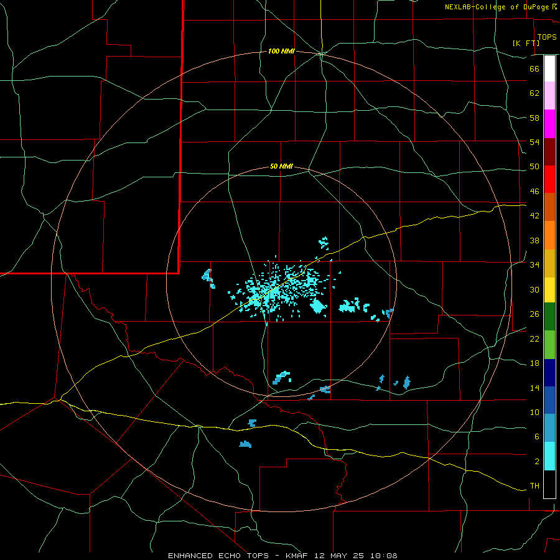560x560 pixels.
Task: Click the light green swatch on the tops color scale
Action: coord(549,345)
